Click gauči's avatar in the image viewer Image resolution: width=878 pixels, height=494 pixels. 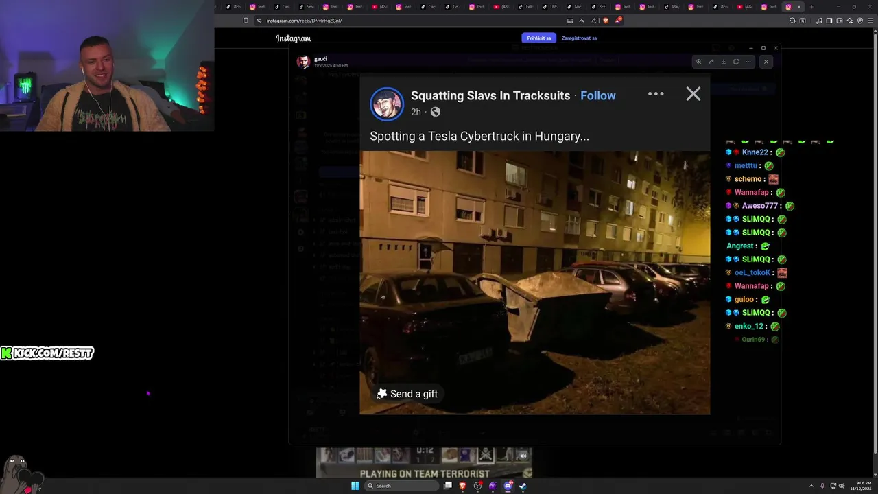(303, 62)
